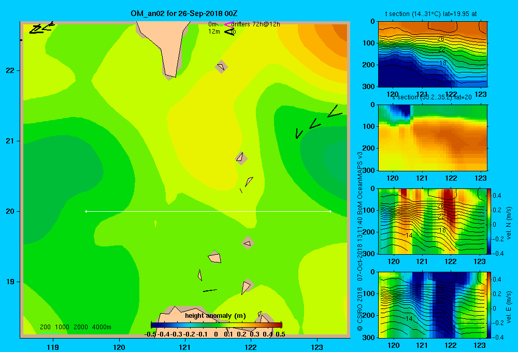Click the '-0.5' tick on height anomaly colorbar
This screenshot has width=518, height=352.
[150, 334]
